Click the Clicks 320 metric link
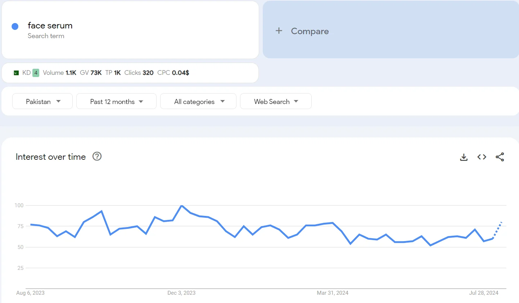Image resolution: width=519 pixels, height=303 pixels. (139, 72)
